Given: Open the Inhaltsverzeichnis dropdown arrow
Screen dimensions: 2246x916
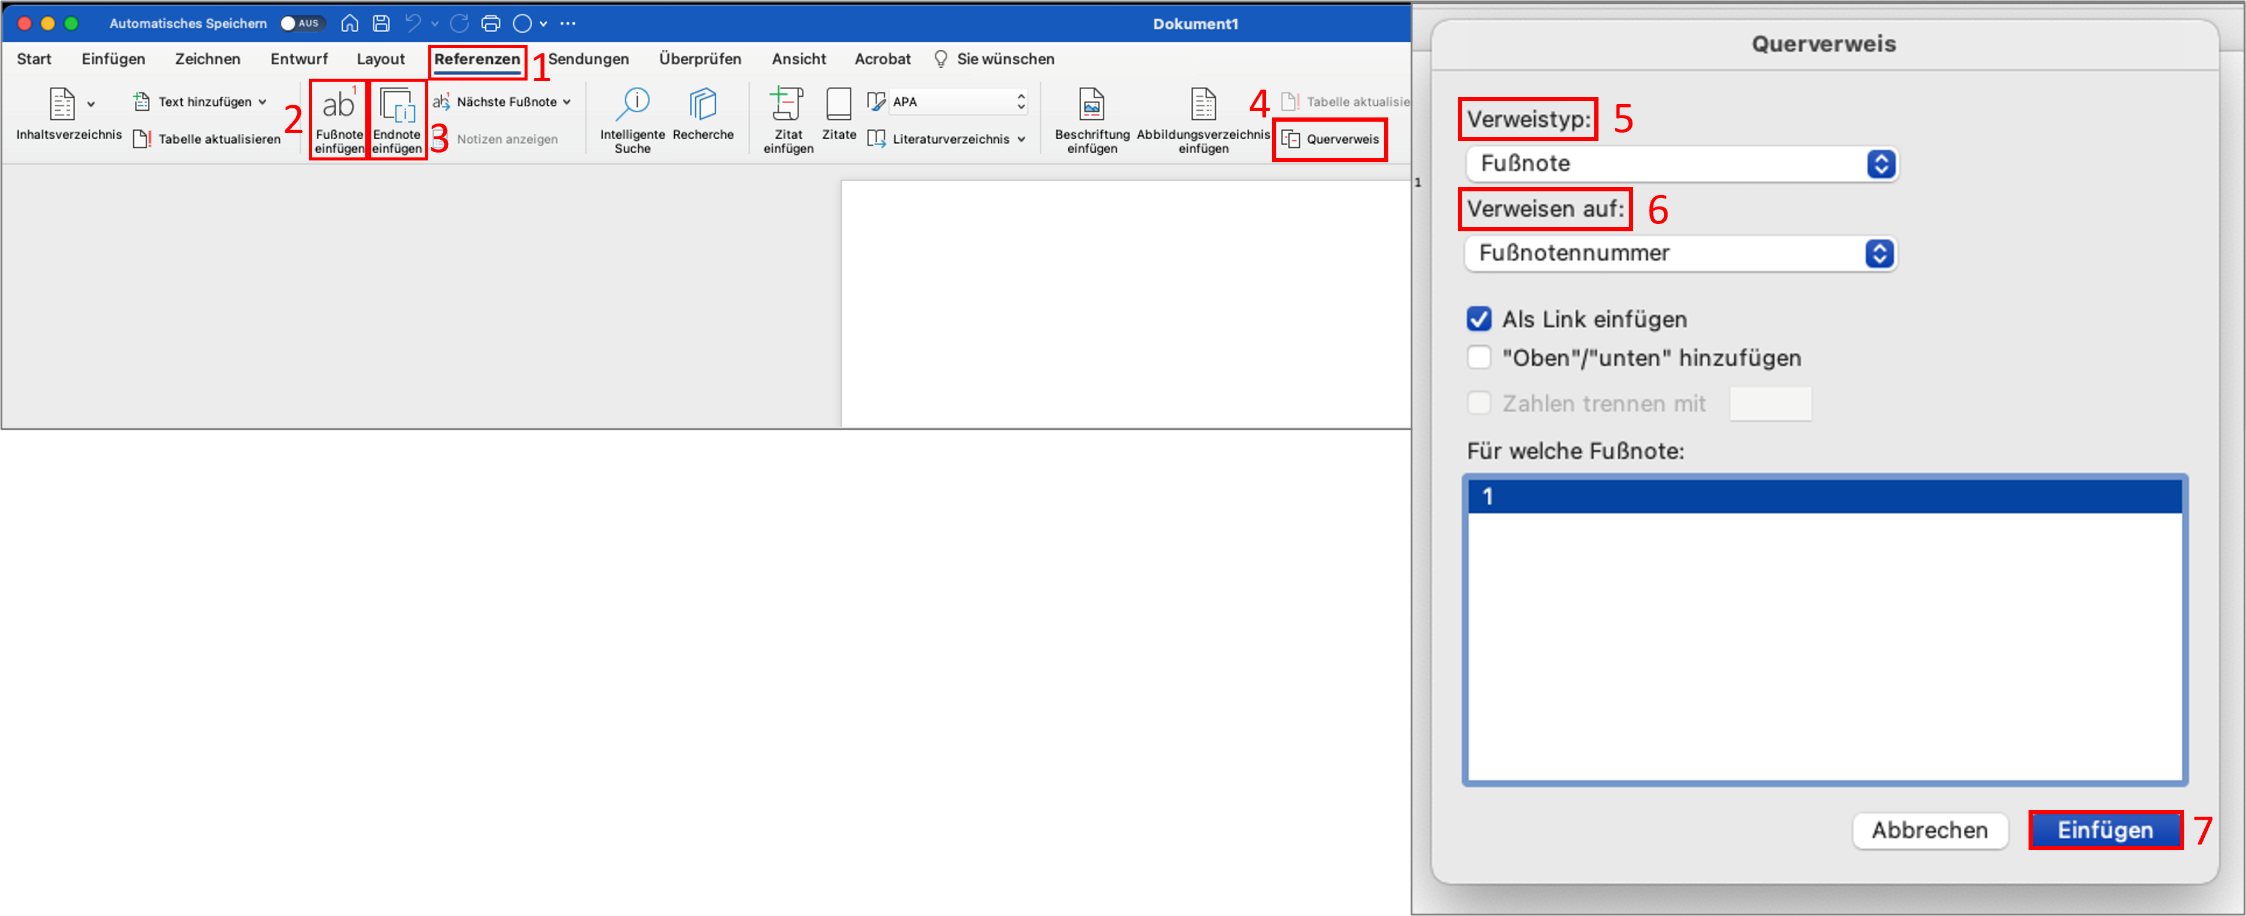Looking at the screenshot, I should (x=91, y=104).
